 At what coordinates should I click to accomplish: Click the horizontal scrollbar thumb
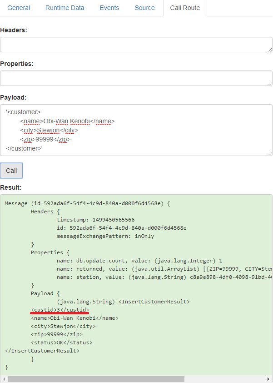(x=96, y=379)
